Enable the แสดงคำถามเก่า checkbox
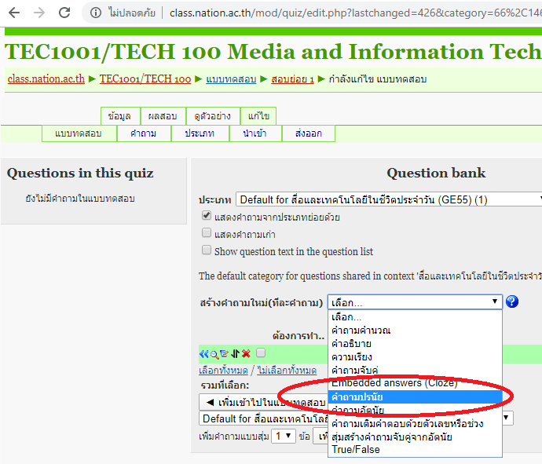The width and height of the screenshot is (542, 464). pyautogui.click(x=207, y=233)
